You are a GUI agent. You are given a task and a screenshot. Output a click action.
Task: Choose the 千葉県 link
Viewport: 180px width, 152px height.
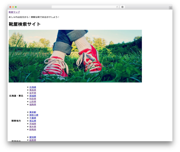33,118
